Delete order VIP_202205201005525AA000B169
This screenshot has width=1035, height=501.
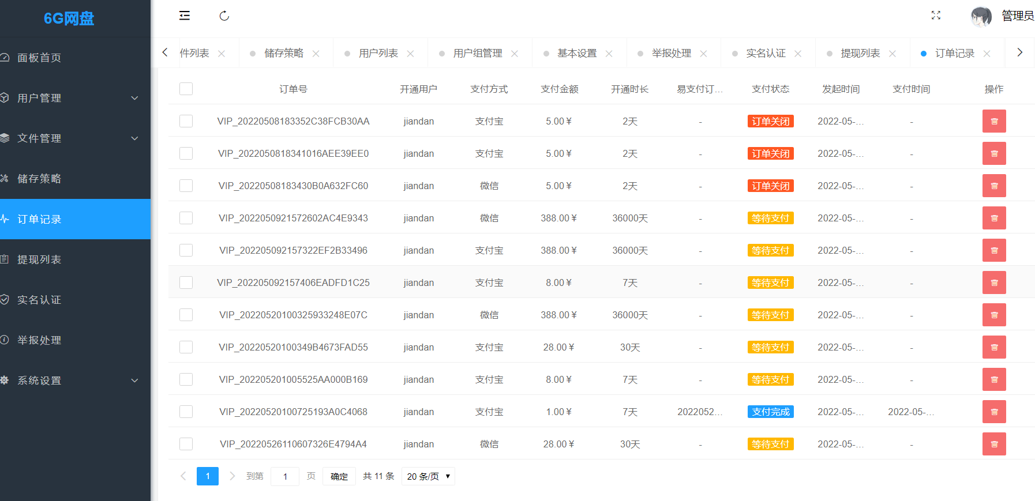[x=994, y=379]
